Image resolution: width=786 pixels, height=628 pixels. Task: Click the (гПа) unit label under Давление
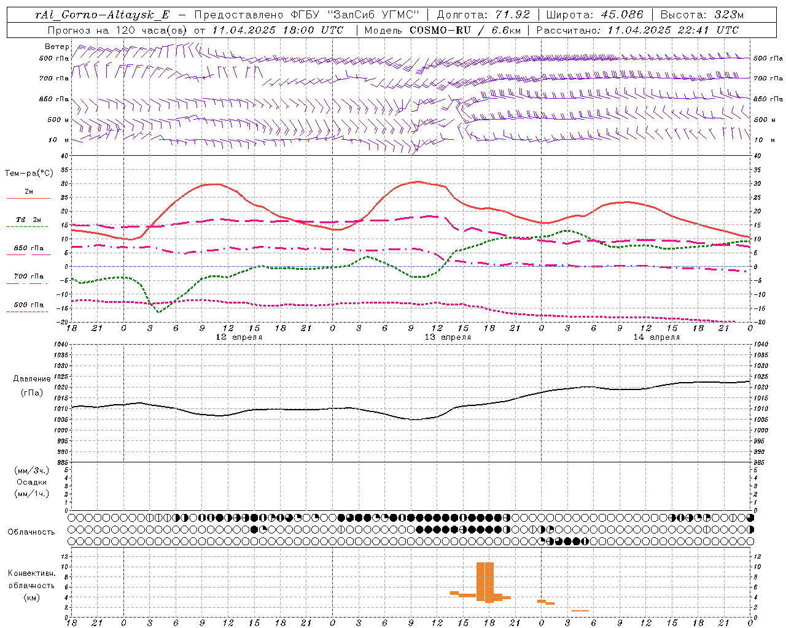coord(32,392)
